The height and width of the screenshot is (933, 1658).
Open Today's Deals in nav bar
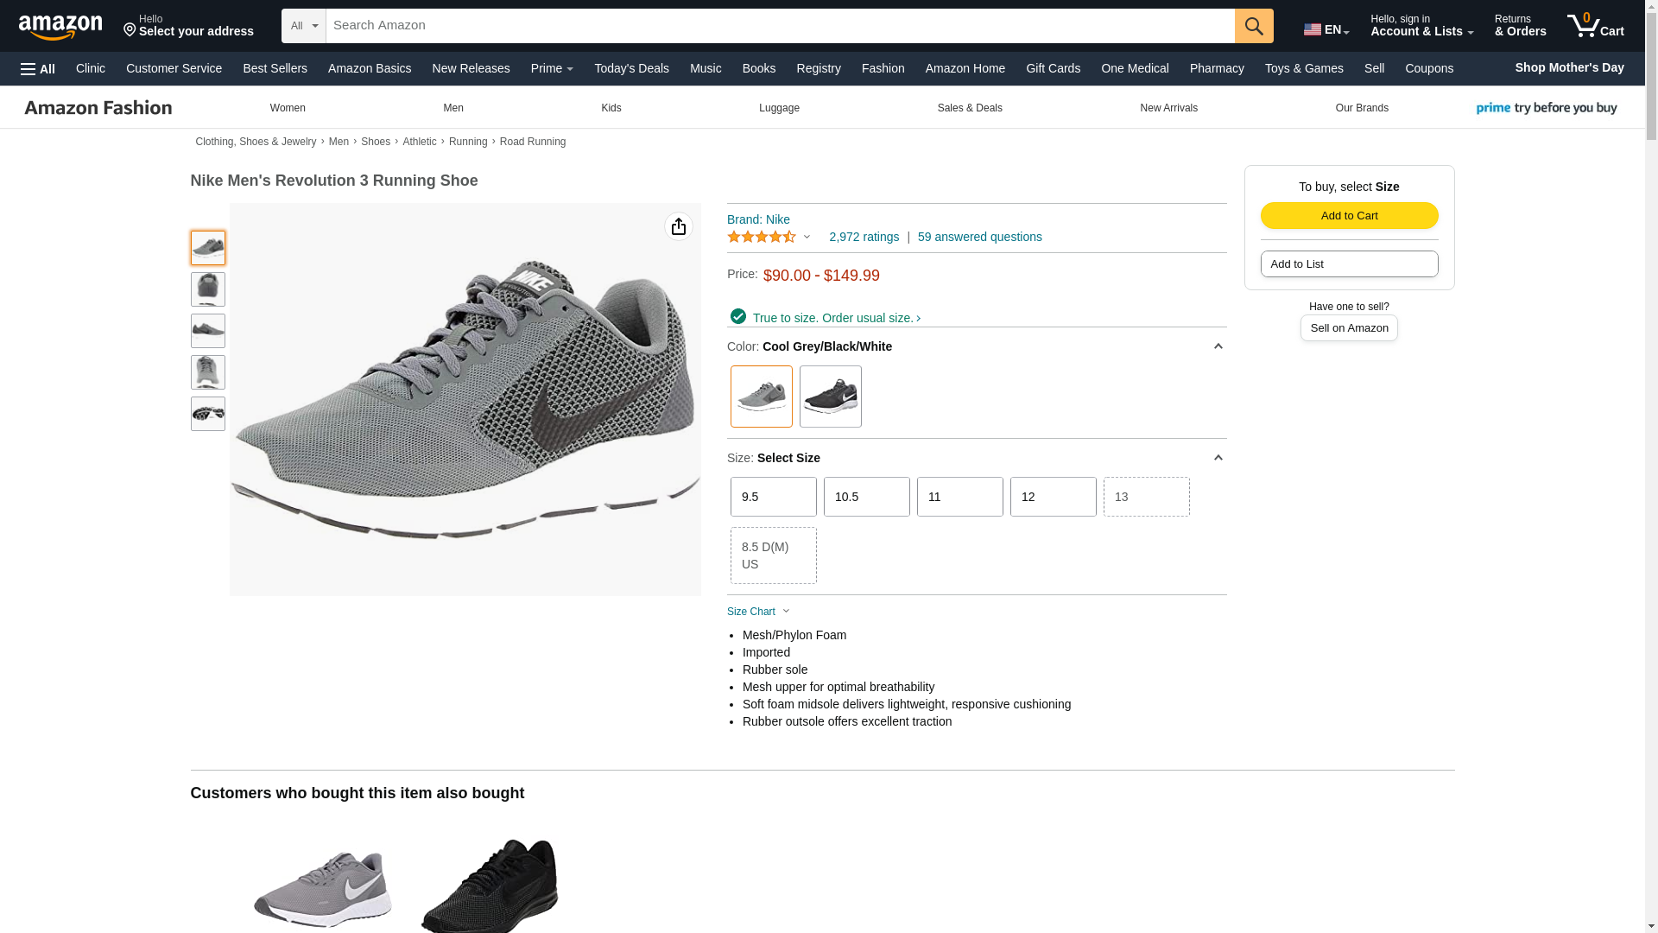631,68
